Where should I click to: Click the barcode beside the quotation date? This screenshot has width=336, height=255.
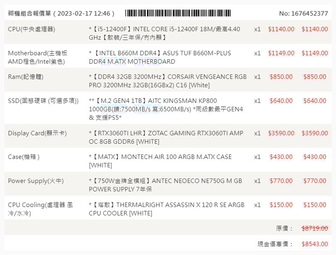178,13
